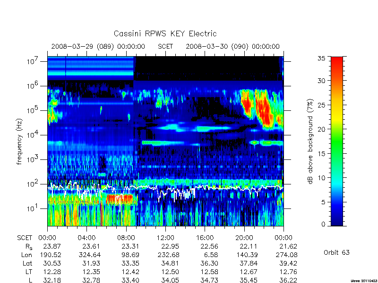This screenshot has width=378, height=283.
Task: Click Rs value 23.87
Action: tap(52, 246)
